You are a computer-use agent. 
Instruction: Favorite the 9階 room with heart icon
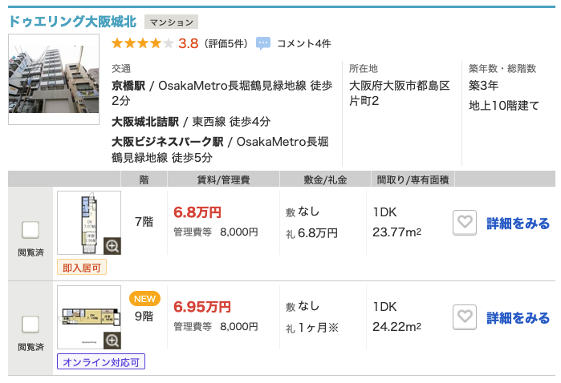click(465, 317)
